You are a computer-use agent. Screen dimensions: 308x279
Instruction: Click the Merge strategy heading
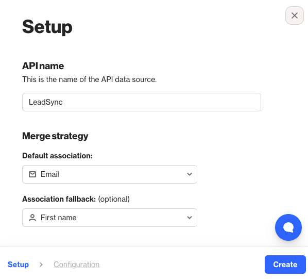pos(55,136)
